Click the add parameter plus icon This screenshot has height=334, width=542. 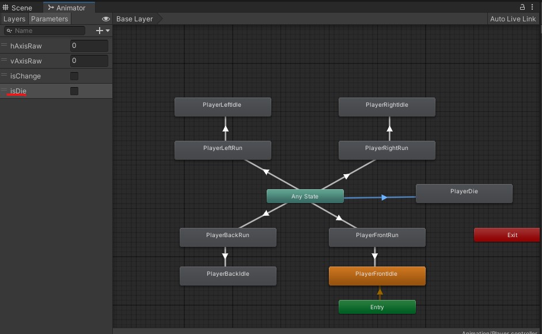(x=100, y=31)
